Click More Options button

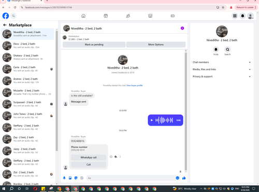[156, 45]
